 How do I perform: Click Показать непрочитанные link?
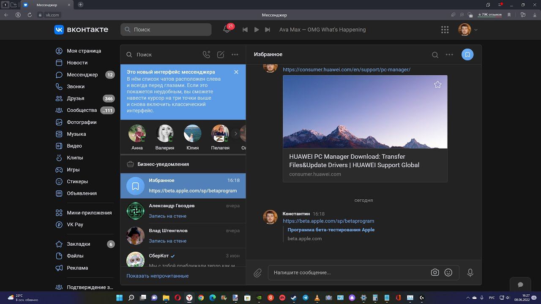click(x=158, y=276)
